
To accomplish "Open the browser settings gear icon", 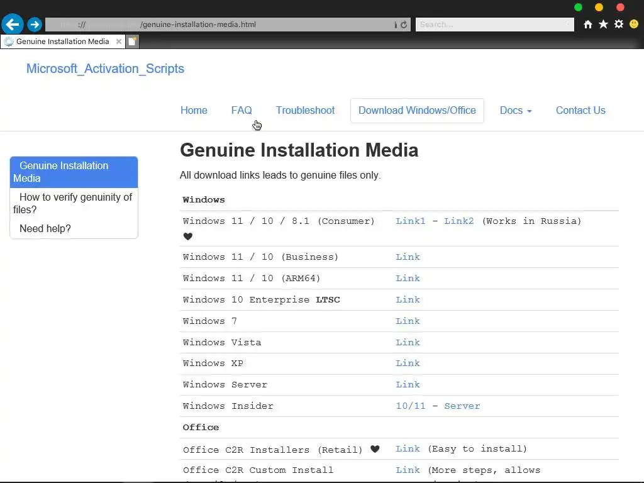I will 619,25.
